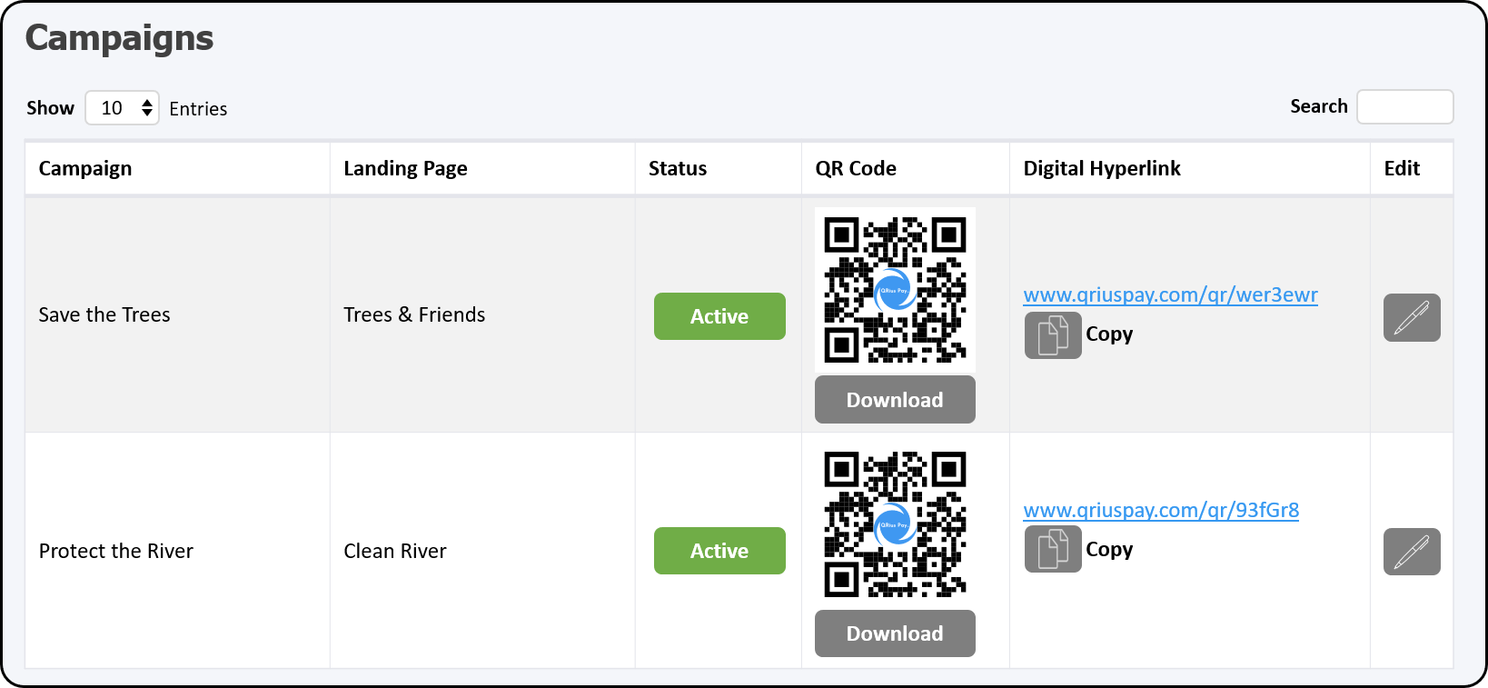Select the Digital Hyperlink column header

coord(1102,168)
